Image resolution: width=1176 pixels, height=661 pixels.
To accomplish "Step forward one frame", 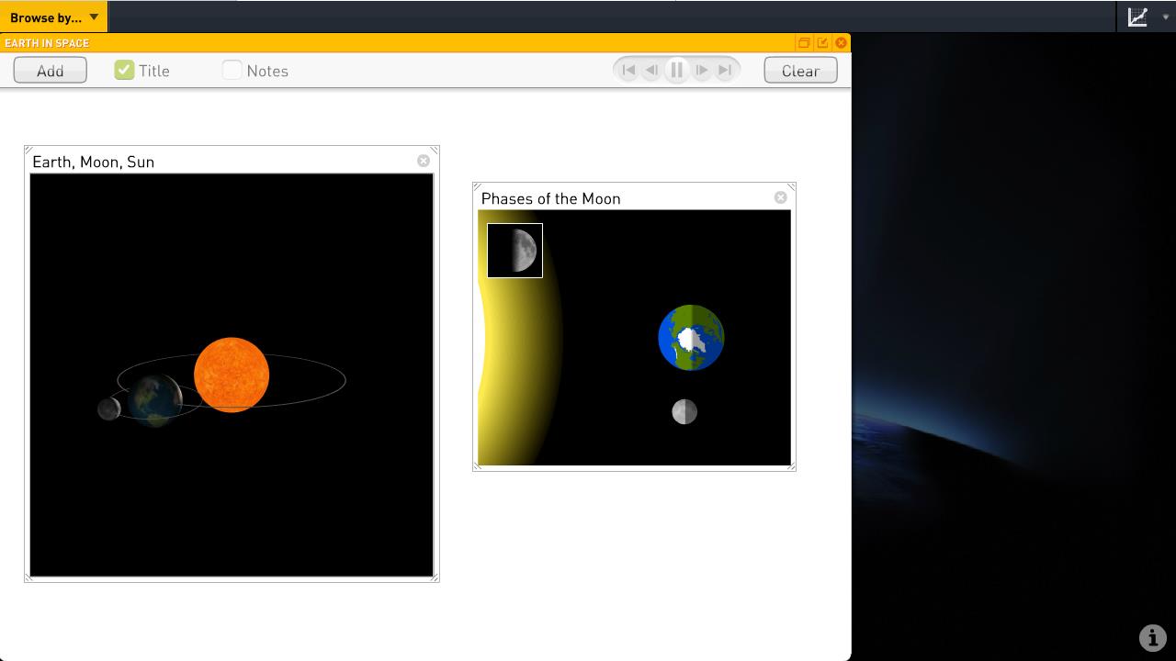I will (x=702, y=70).
